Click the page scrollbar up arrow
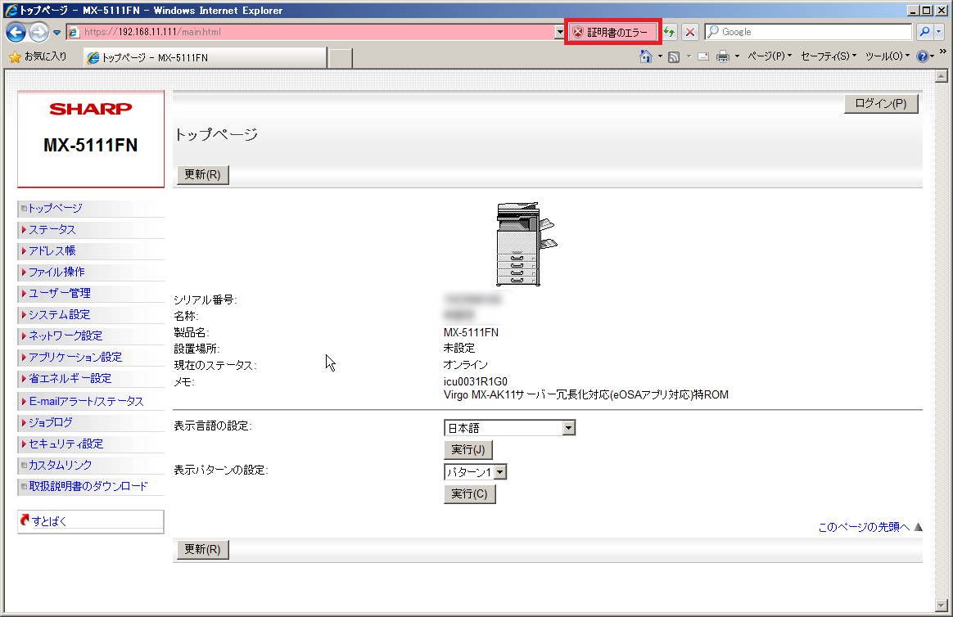The image size is (953, 617). [x=942, y=77]
